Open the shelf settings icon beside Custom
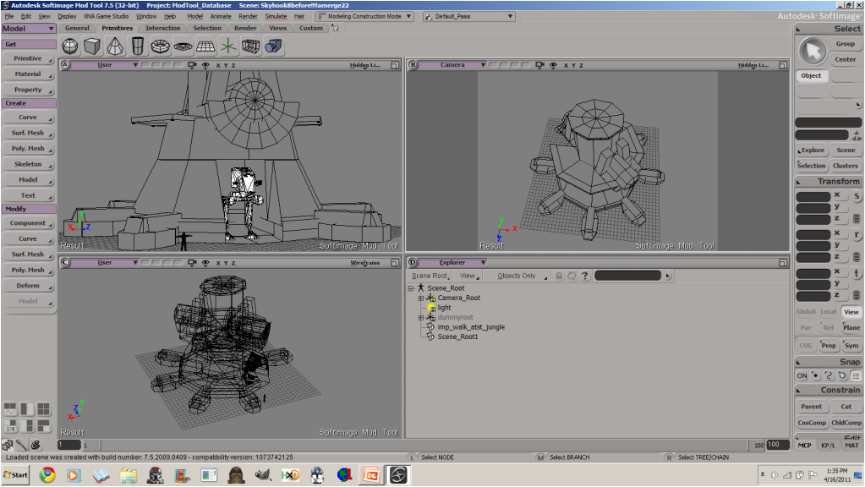The width and height of the screenshot is (865, 487). click(336, 28)
